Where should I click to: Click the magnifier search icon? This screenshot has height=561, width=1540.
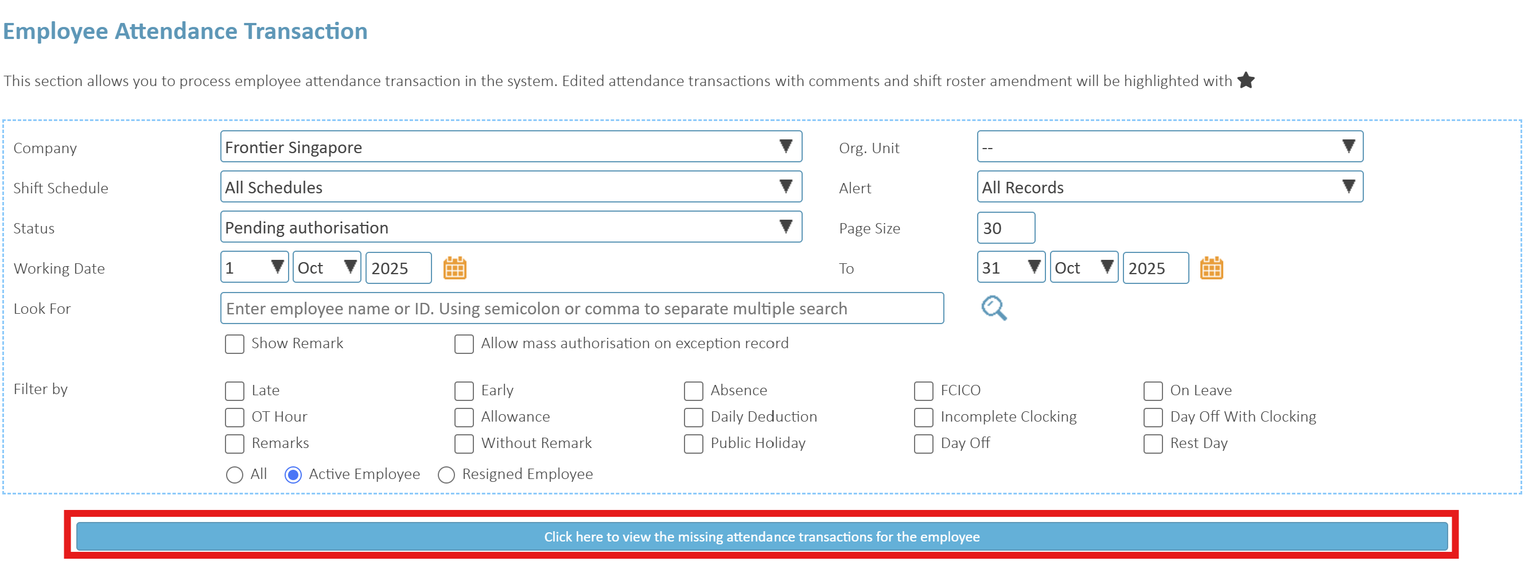tap(993, 308)
